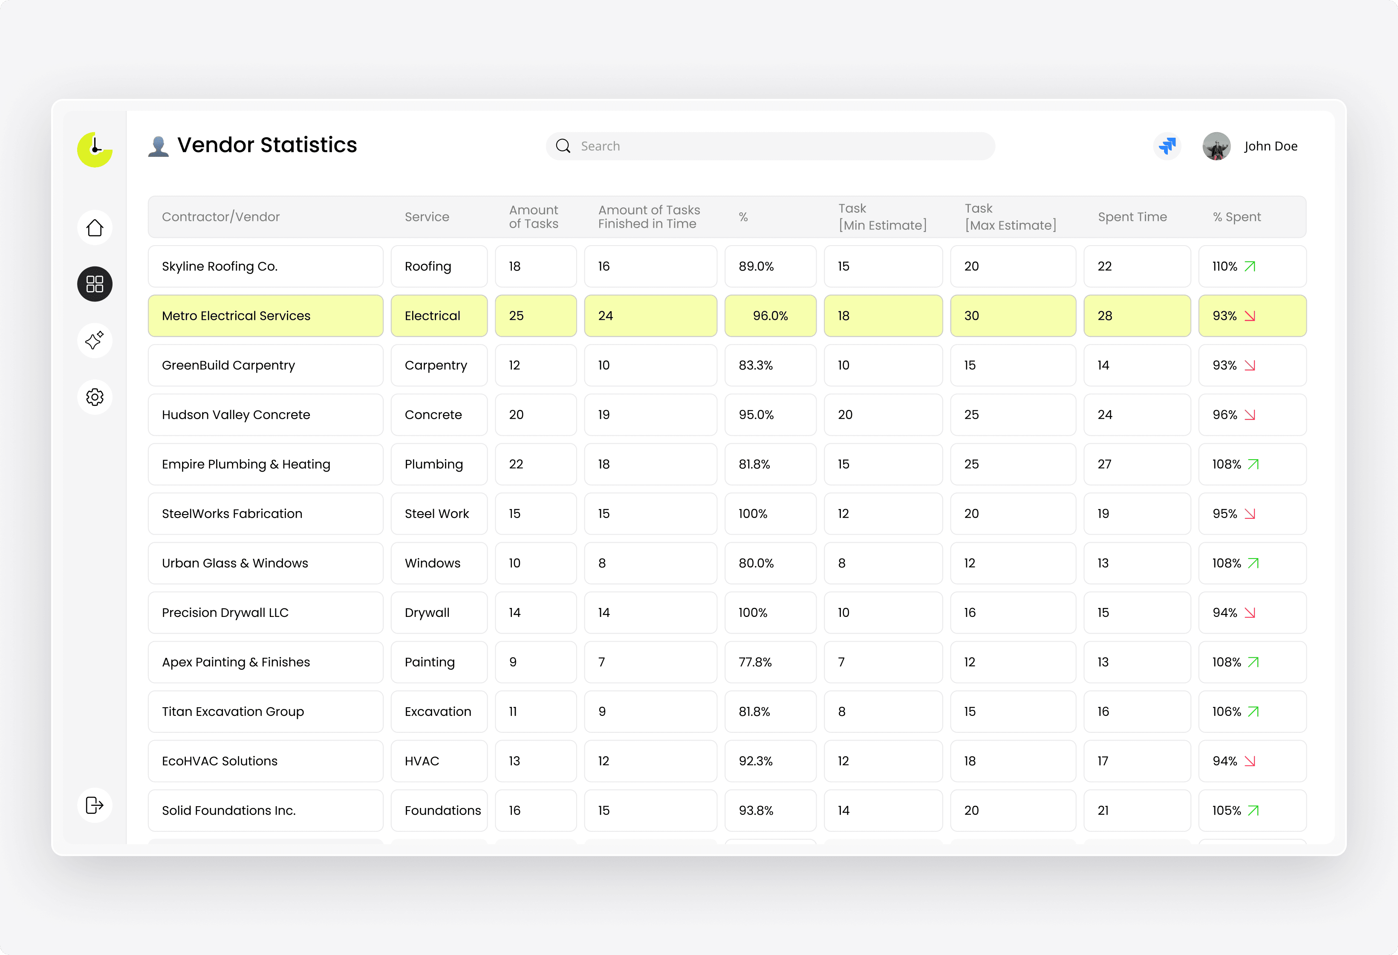
Task: Click the Jira integration icon
Action: [1167, 146]
